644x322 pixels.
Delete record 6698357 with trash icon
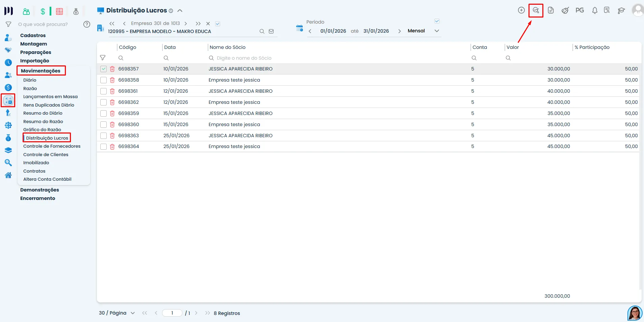pos(112,69)
